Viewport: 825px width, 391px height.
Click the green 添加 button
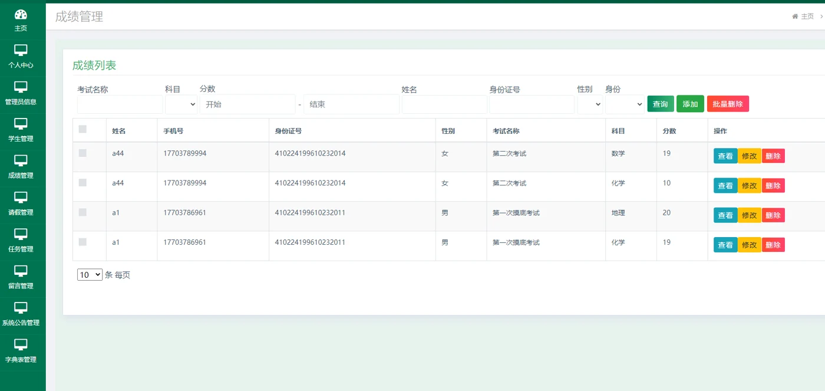[690, 104]
